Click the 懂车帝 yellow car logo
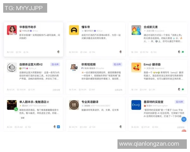This screenshot has width=190, height=152. (74, 30)
